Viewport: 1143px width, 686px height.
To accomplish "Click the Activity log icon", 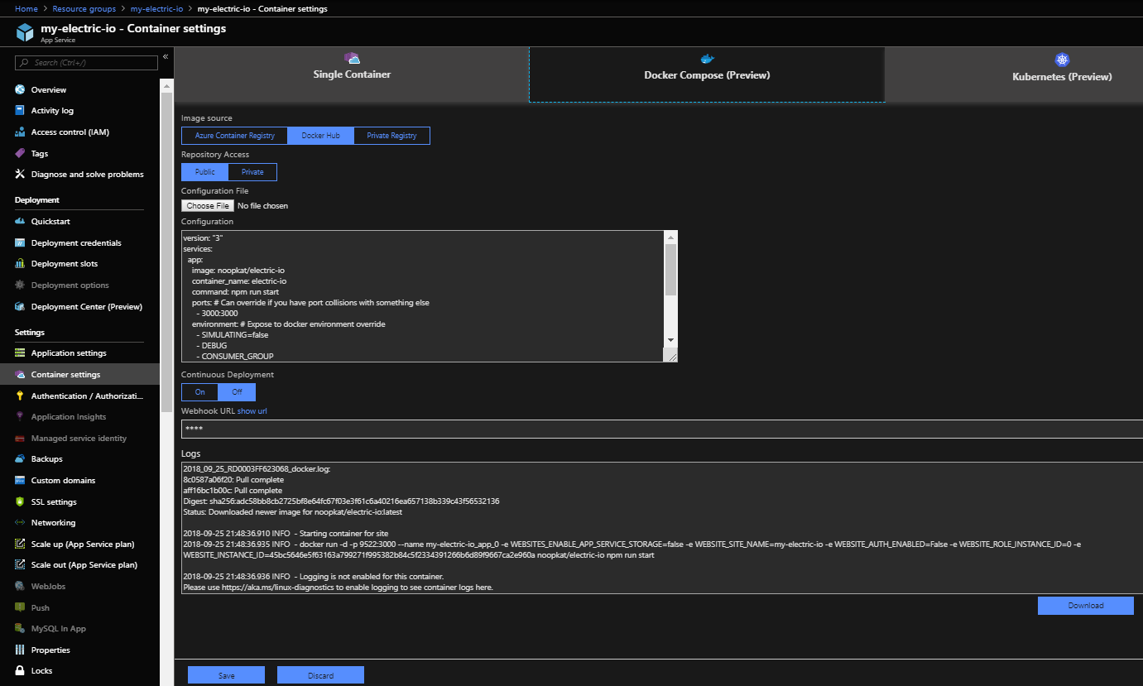I will click(20, 111).
